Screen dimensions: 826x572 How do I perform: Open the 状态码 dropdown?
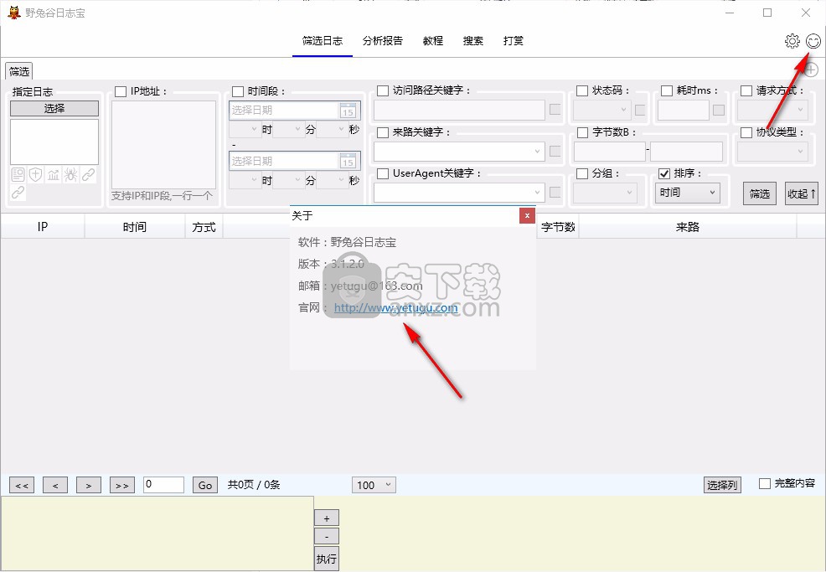pyautogui.click(x=602, y=110)
